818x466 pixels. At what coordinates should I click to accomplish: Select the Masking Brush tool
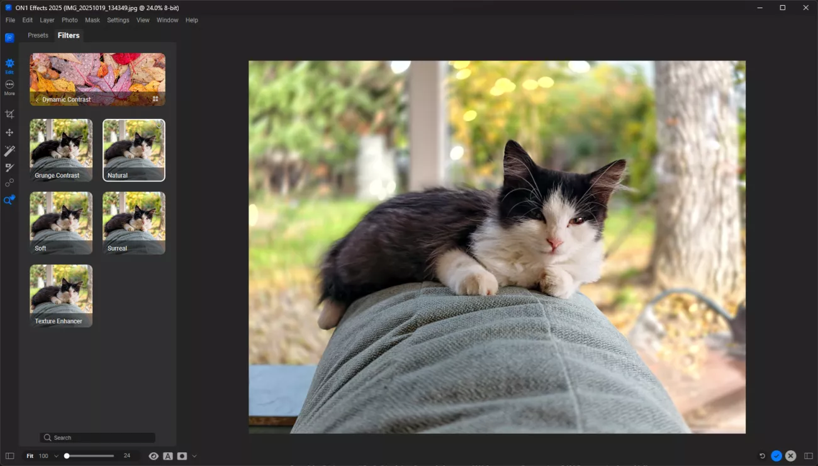(9, 168)
